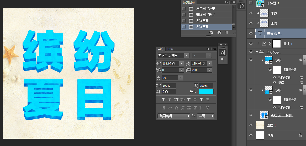Screen dimensions: 306x146
Task: Click the lock icon on 背景 layer
Action: tap(300, 135)
